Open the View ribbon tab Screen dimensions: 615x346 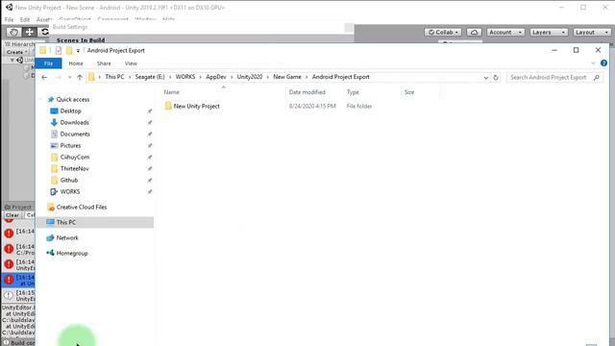coord(131,63)
